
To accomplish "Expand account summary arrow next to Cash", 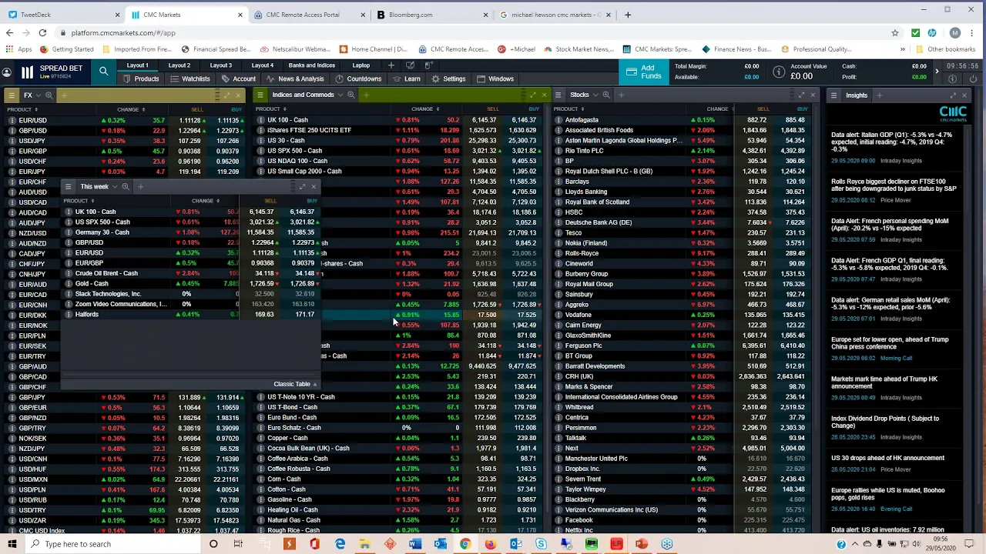I will 937,72.
